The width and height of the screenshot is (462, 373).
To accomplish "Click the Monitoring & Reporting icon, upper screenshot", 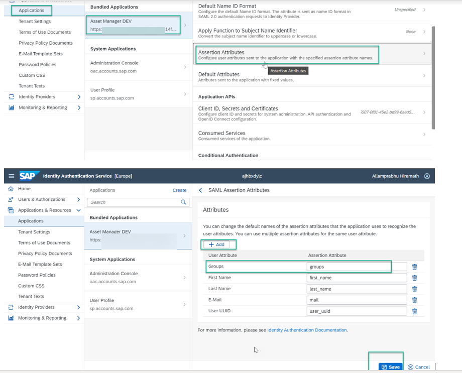I will click(11, 108).
